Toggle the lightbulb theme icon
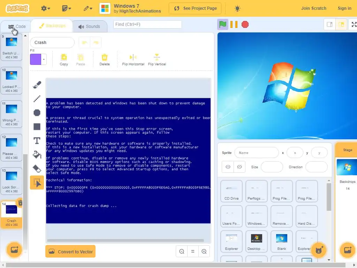The width and height of the screenshot is (357, 268). (x=237, y=8)
